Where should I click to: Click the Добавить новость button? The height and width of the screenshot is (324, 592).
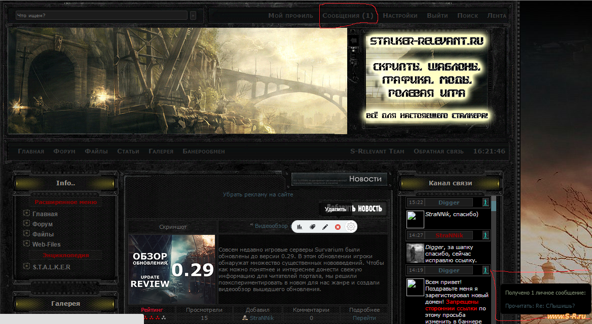[x=354, y=209]
